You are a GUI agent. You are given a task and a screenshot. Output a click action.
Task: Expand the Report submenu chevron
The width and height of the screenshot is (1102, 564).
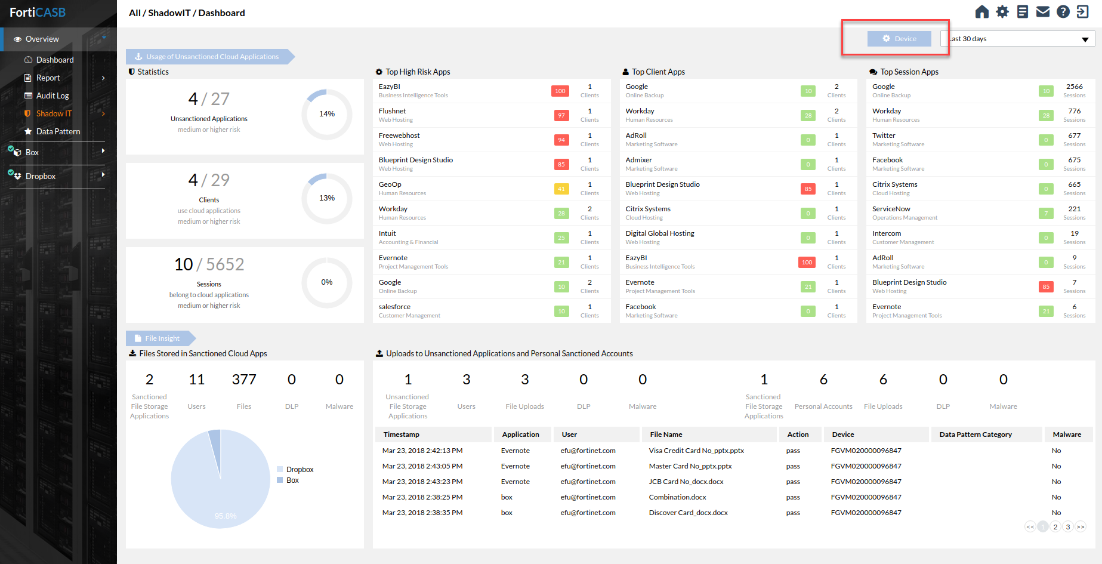tap(103, 78)
